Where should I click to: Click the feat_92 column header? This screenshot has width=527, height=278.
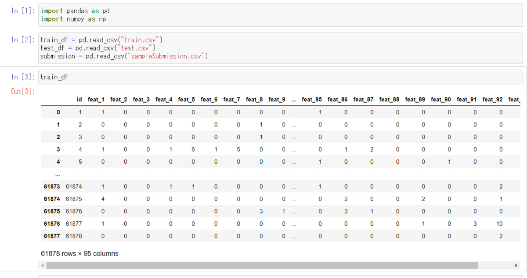click(x=492, y=100)
